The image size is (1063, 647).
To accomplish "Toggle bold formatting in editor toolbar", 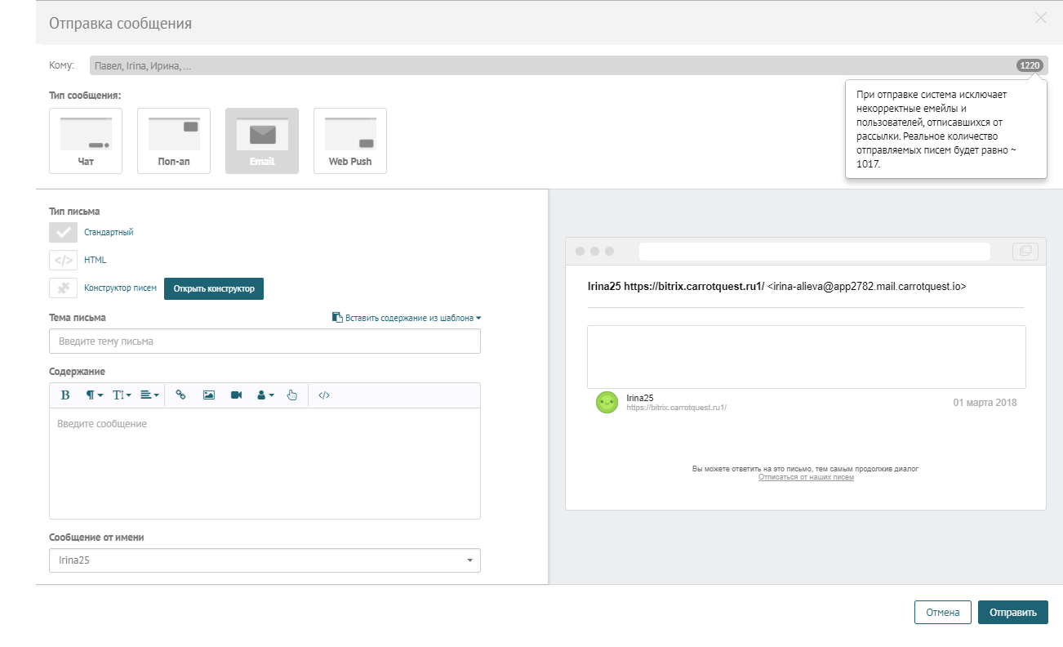I will pyautogui.click(x=65, y=395).
